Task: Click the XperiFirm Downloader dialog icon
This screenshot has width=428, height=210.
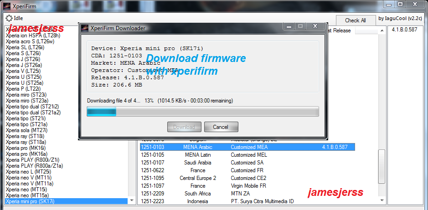Action: click(85, 28)
